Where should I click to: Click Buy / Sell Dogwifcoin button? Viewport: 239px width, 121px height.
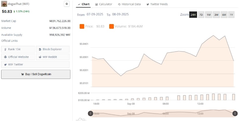(x=36, y=74)
